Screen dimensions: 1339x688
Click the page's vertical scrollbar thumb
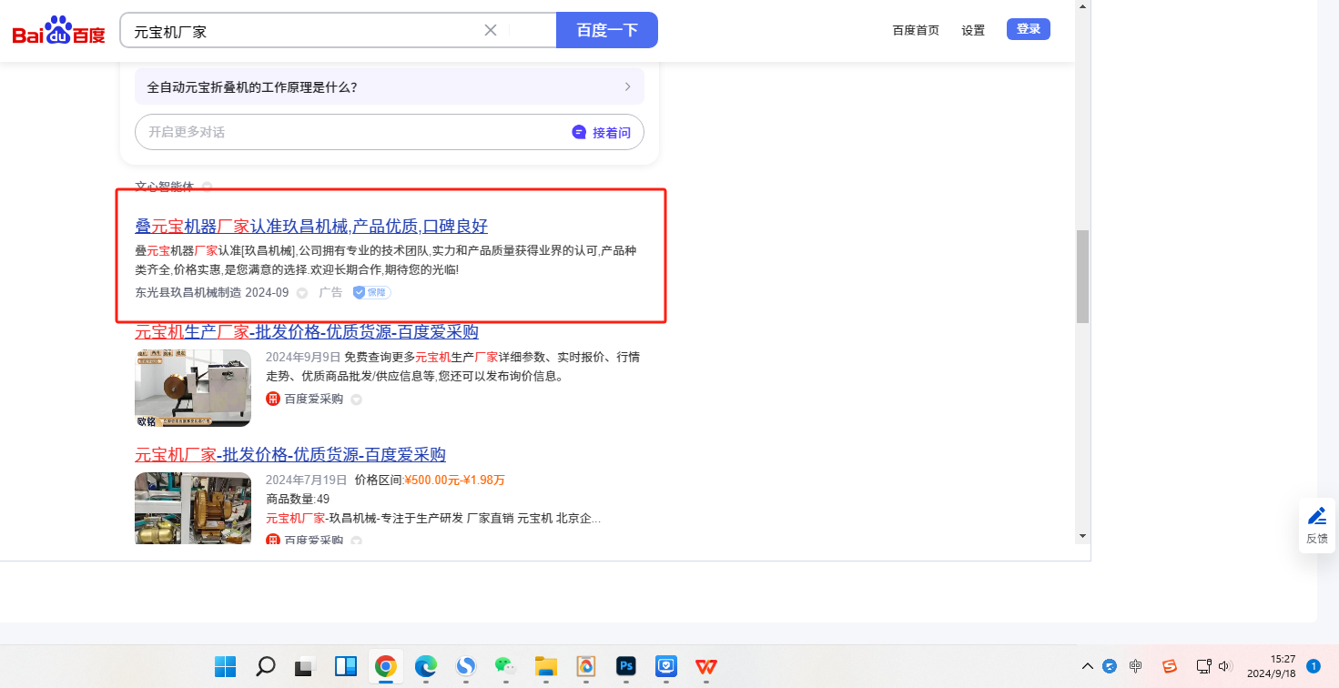coord(1082,277)
